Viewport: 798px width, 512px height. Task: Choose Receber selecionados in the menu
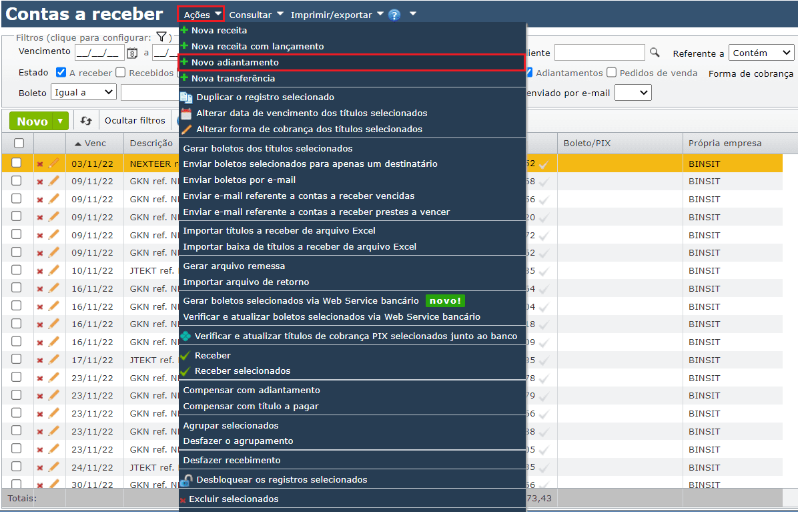click(x=242, y=370)
